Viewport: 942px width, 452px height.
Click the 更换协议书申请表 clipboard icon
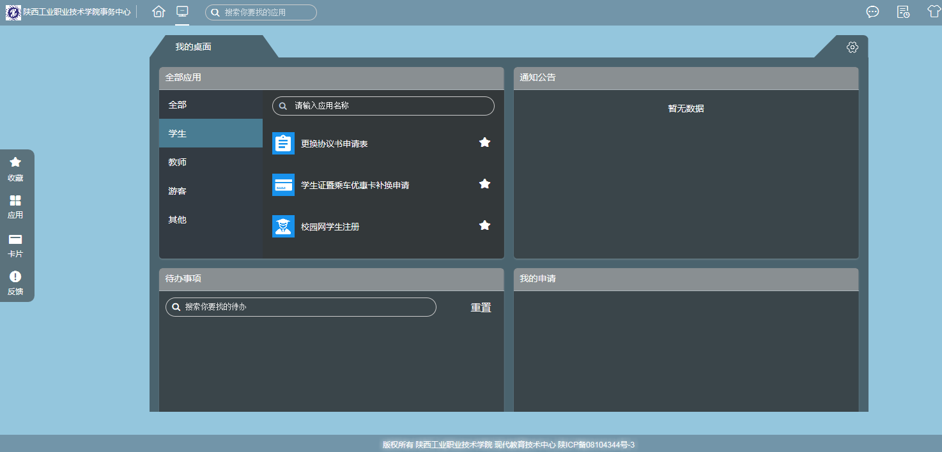[x=283, y=143]
